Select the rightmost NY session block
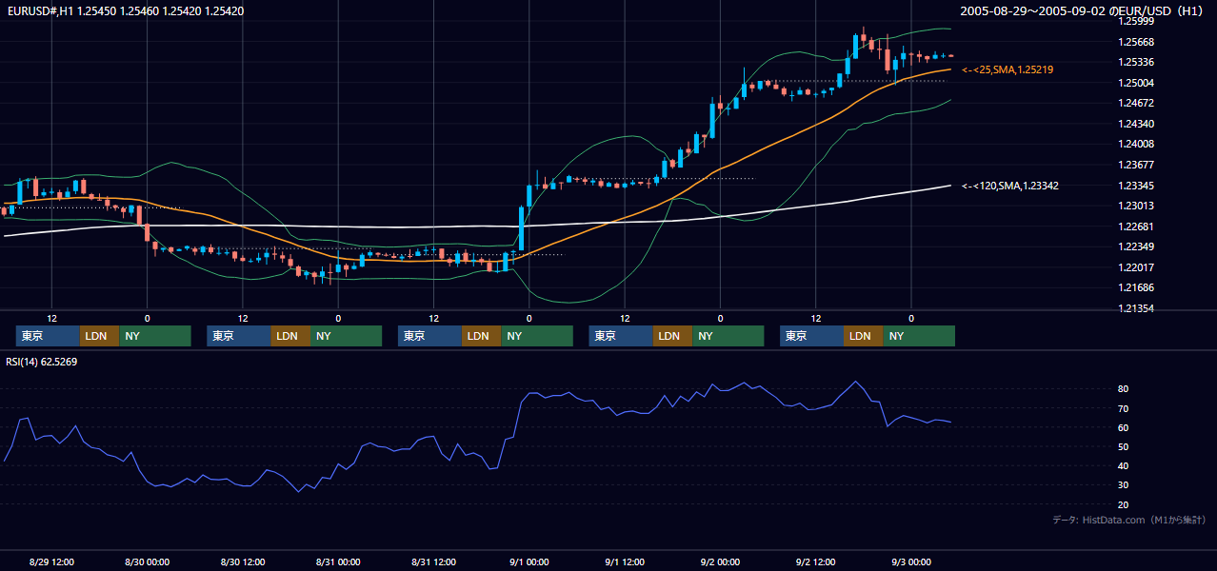1217x571 pixels. click(919, 336)
